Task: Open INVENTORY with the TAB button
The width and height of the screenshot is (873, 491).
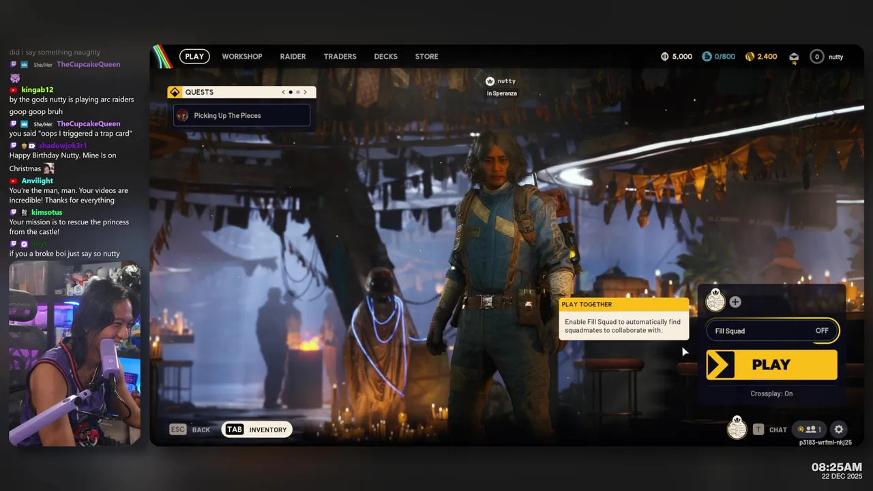Action: tap(257, 430)
